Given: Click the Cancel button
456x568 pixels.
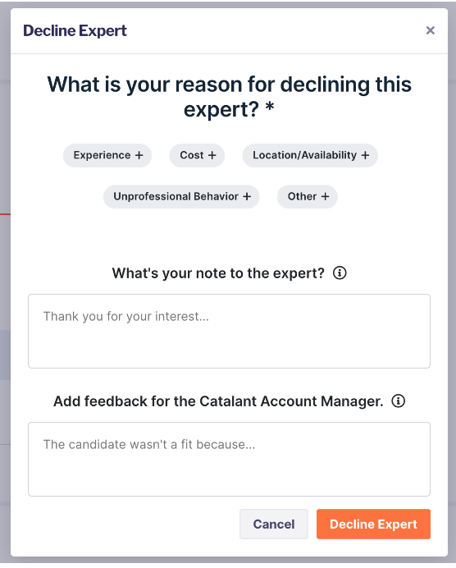Looking at the screenshot, I should coord(274,524).
